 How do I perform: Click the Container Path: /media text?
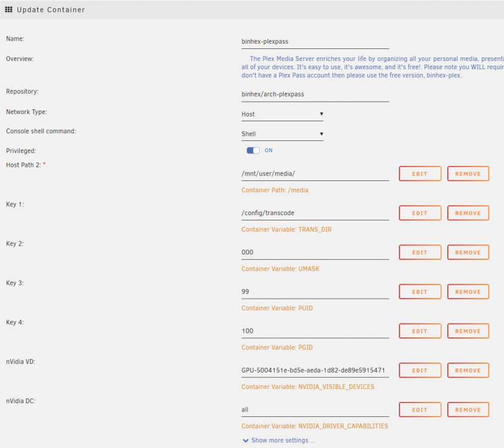tap(275, 190)
